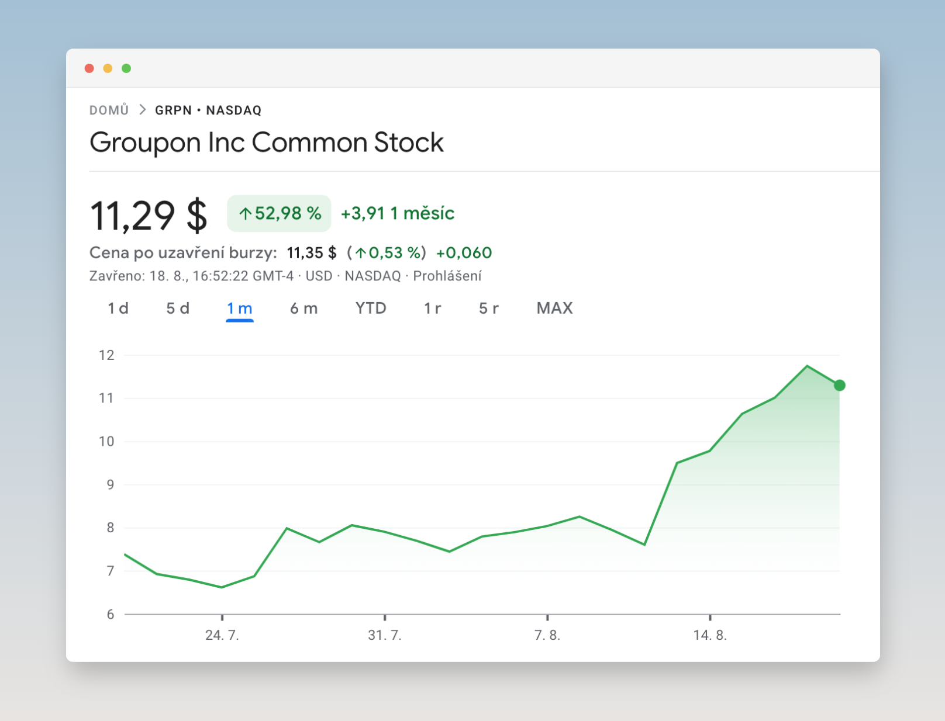Click the +3,91 1 měsíc change text

pyautogui.click(x=398, y=213)
